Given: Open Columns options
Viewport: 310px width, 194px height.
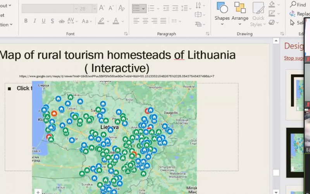Looking at the screenshot, I should pos(176,21).
